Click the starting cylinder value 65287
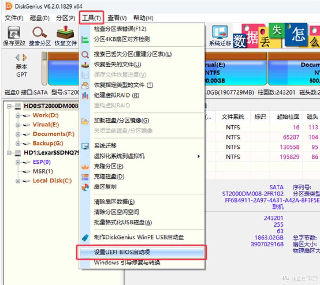320x285 pixels. [291, 137]
